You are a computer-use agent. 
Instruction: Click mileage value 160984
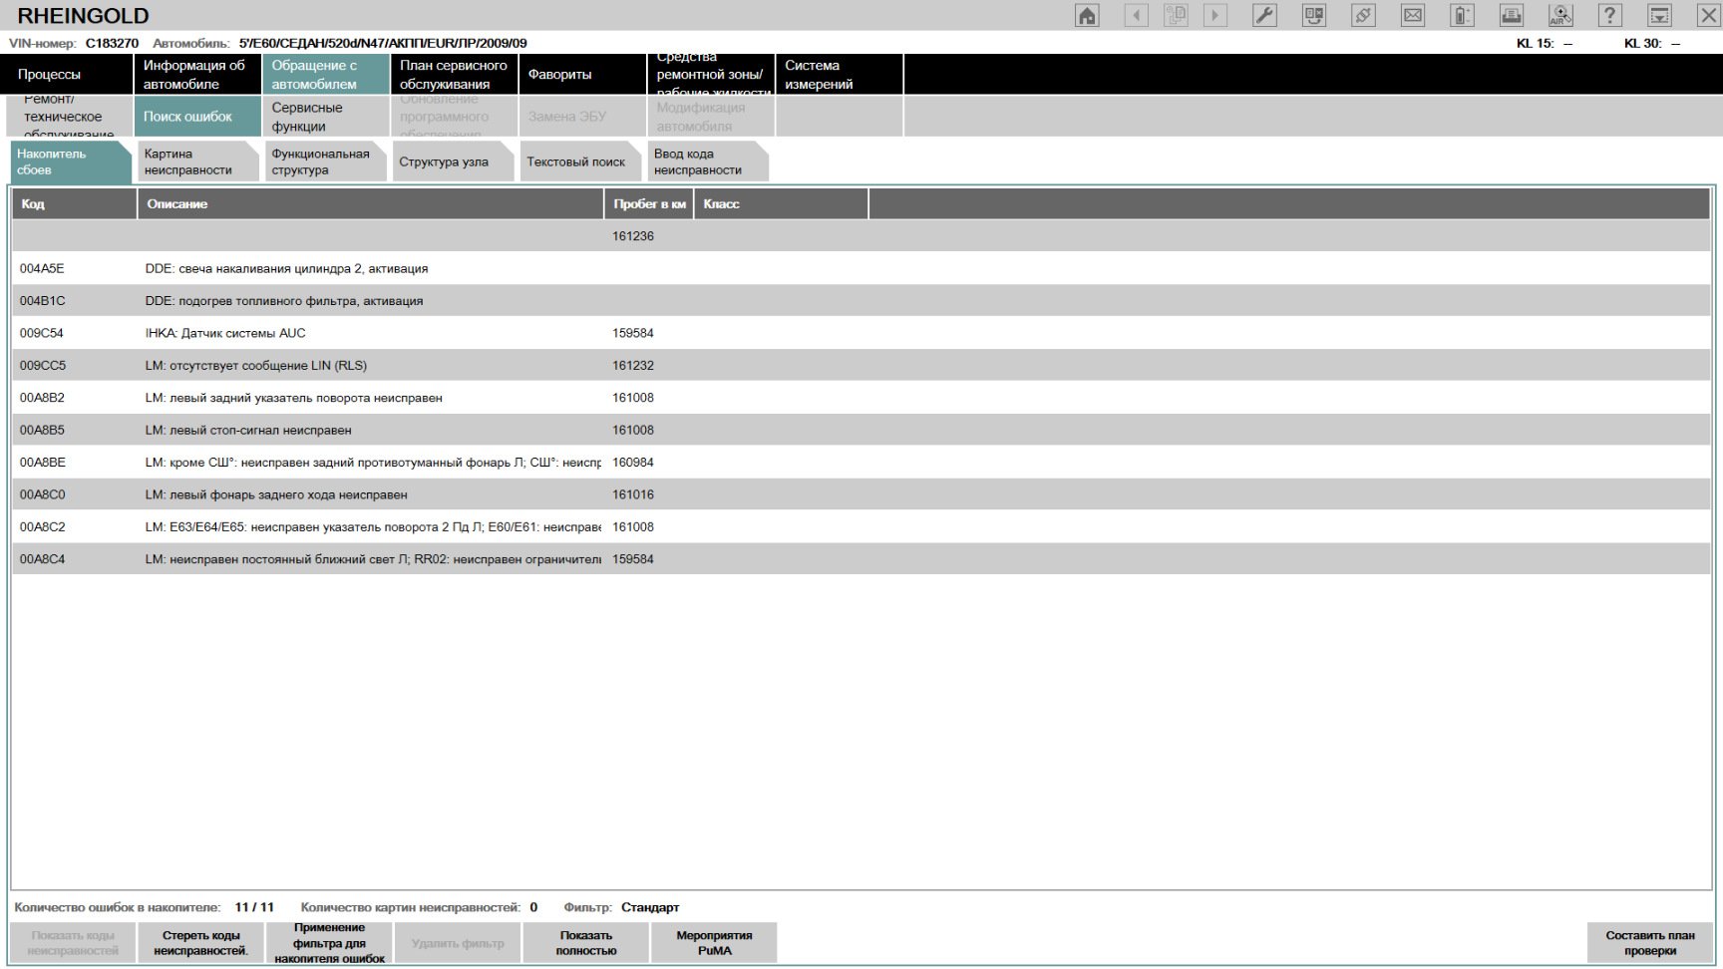tap(633, 463)
